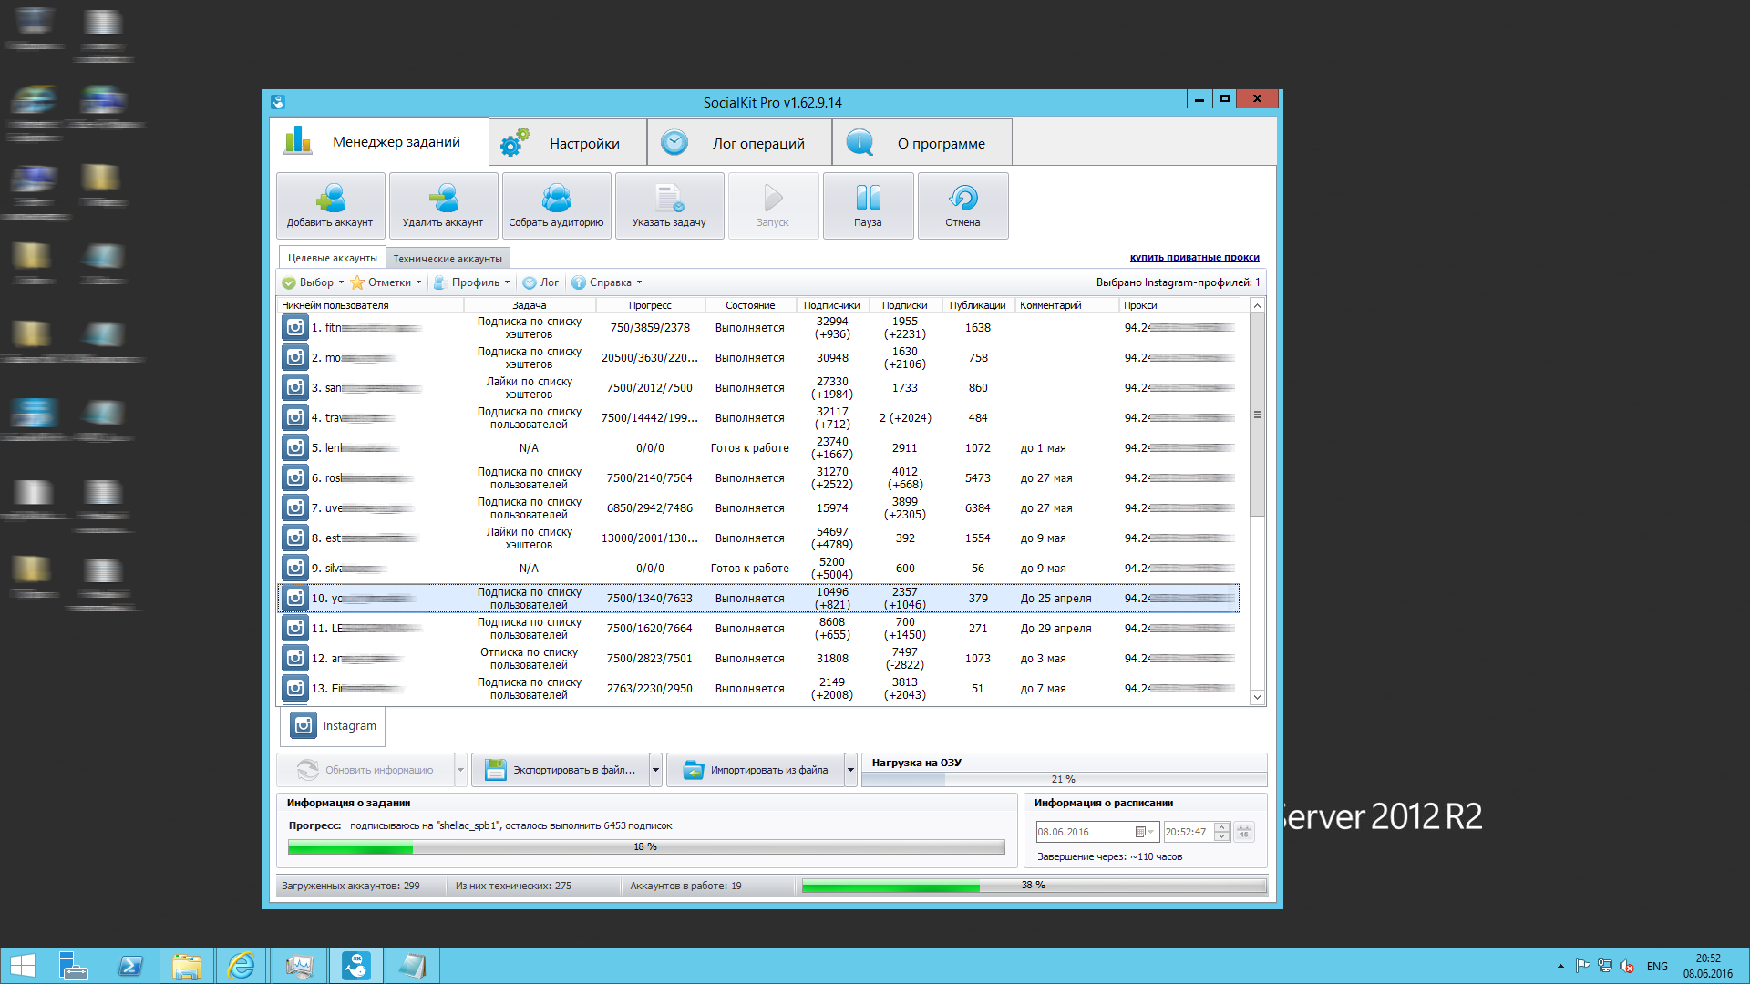This screenshot has height=984, width=1750.
Task: Switch to the Настройки tab
Action: click(x=568, y=143)
